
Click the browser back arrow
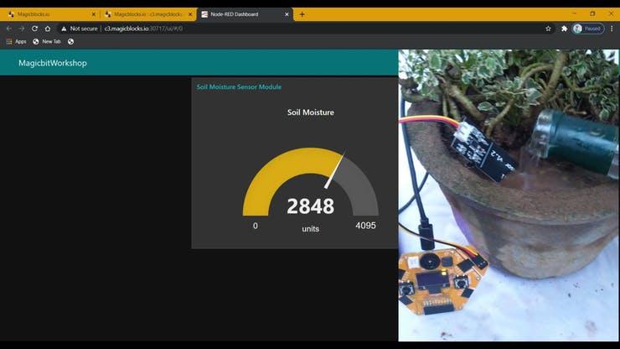click(8, 28)
